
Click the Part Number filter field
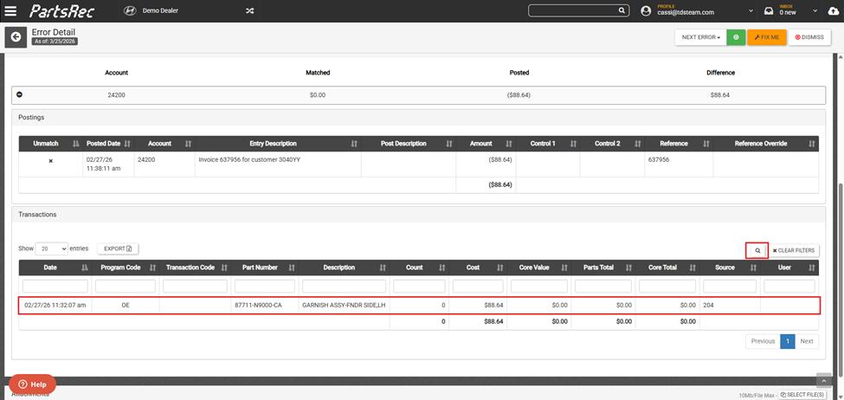264,286
